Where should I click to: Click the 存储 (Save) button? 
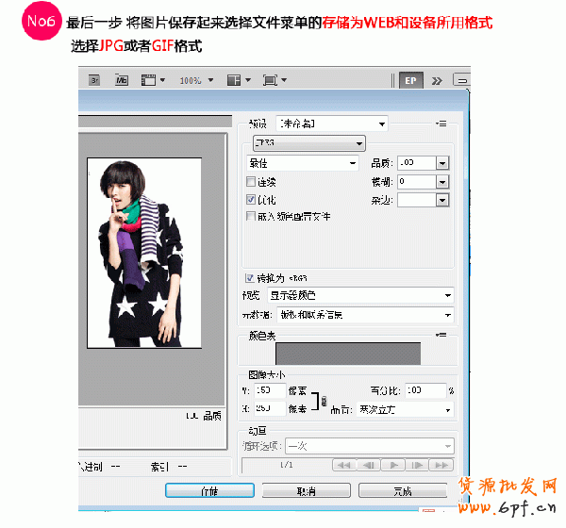pos(208,491)
